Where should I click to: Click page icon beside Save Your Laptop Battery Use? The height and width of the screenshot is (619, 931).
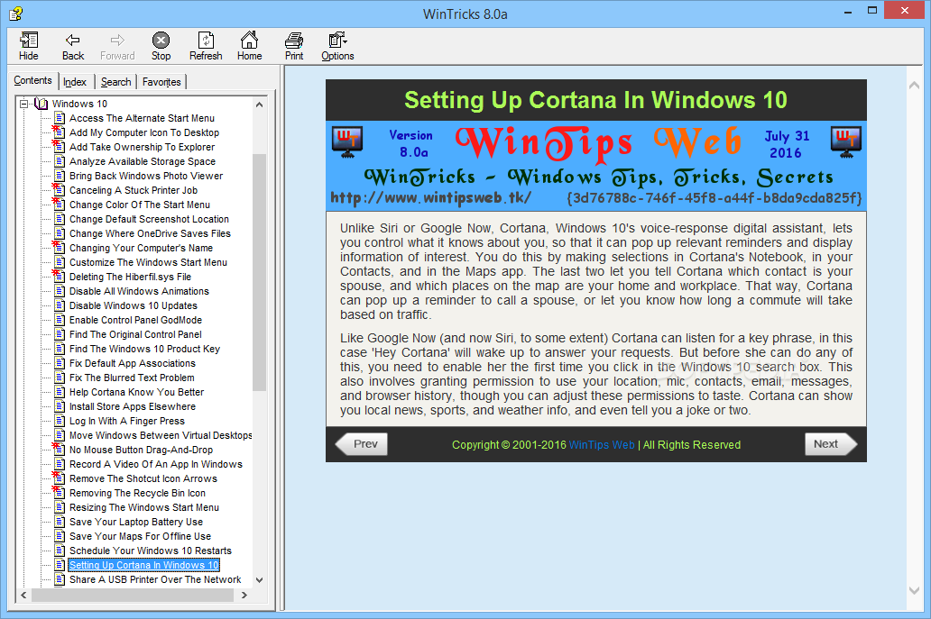coord(60,522)
